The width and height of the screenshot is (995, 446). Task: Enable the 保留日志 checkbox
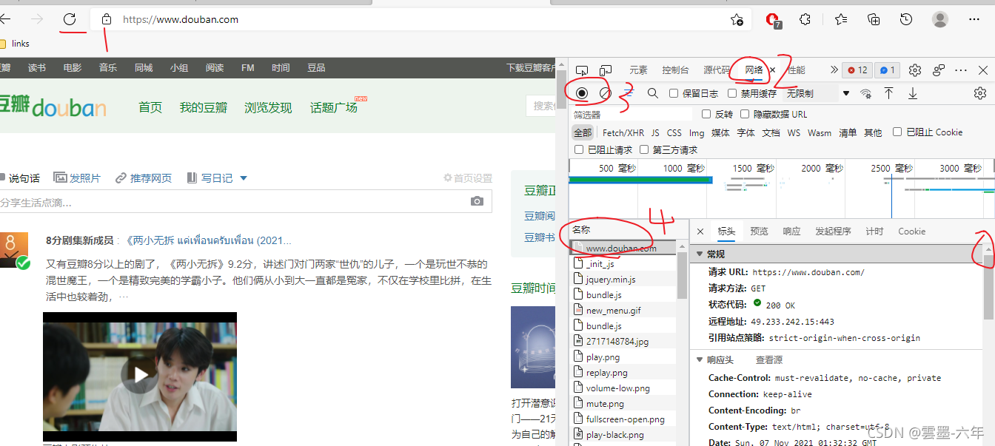pyautogui.click(x=674, y=93)
